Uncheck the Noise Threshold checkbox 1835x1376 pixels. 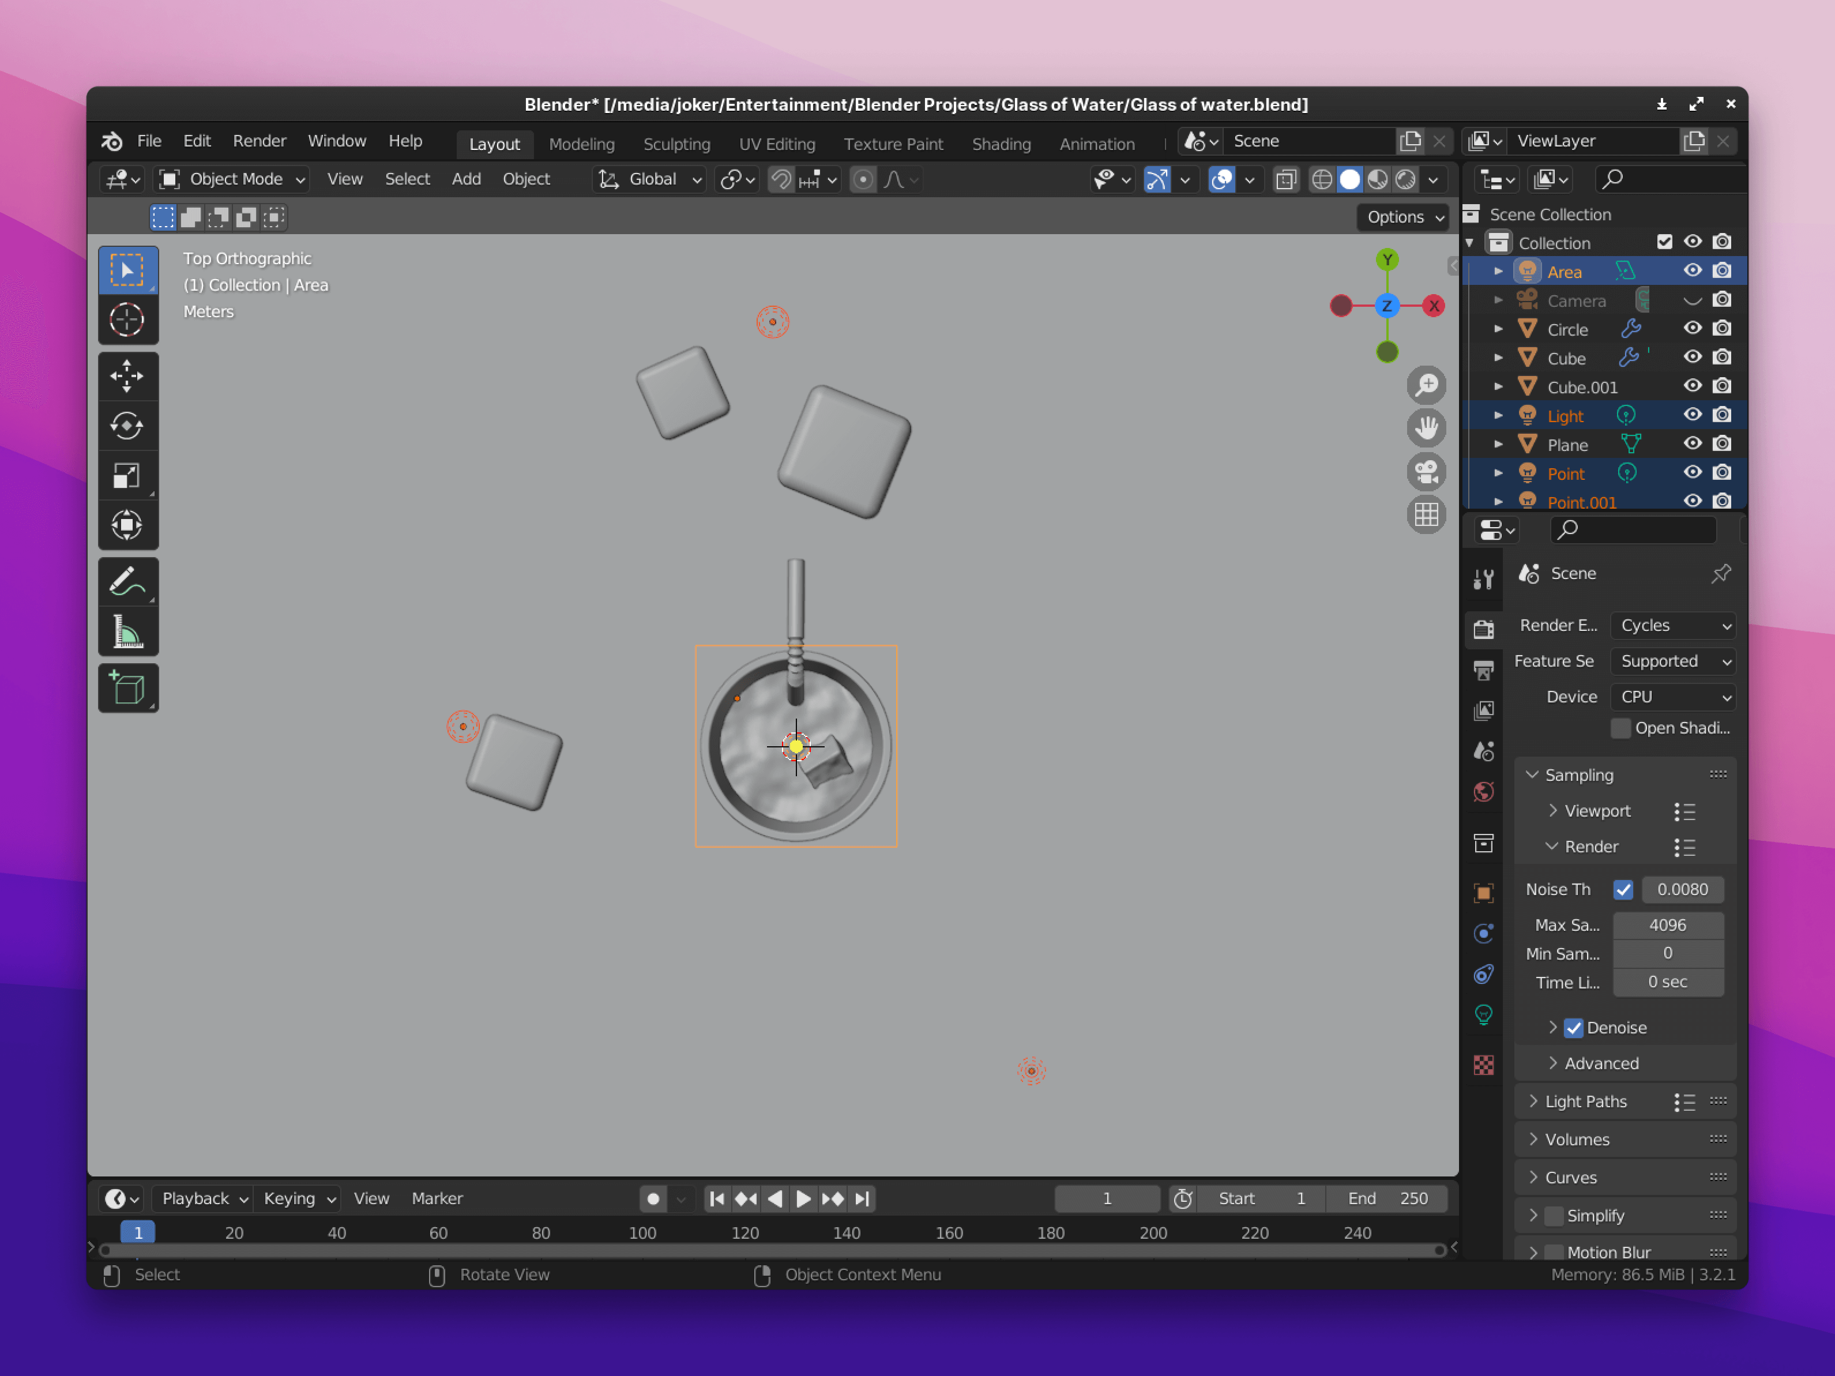point(1623,889)
